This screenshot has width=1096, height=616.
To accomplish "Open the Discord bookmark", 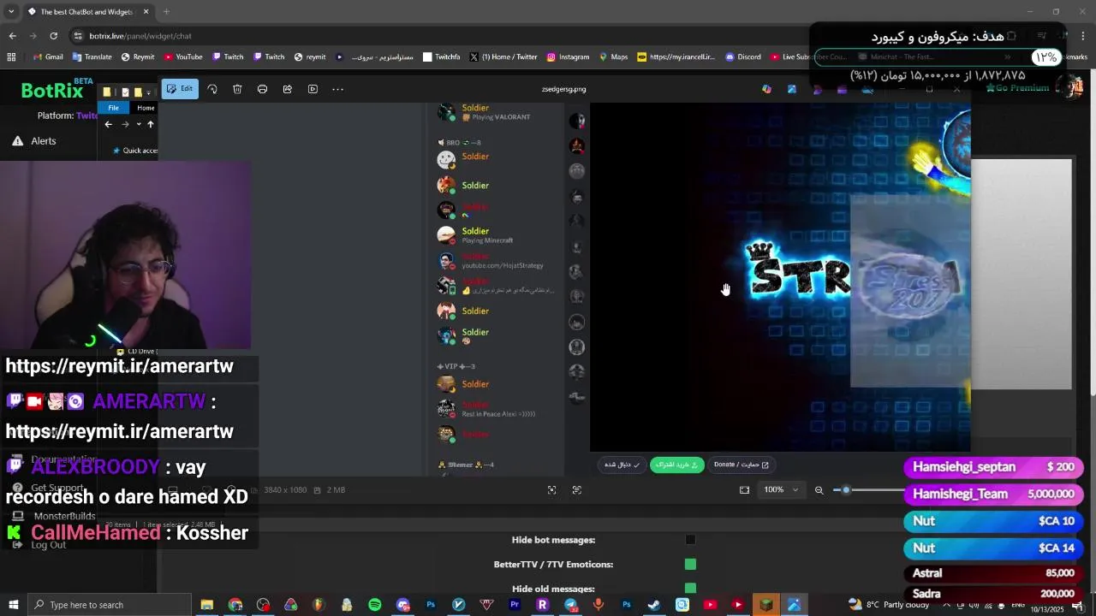I will pos(742,57).
